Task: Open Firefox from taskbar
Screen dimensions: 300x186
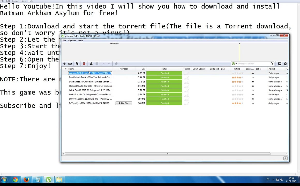Action: tap(26, 180)
